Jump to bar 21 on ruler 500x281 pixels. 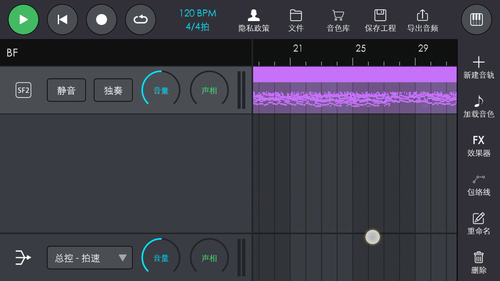(x=298, y=48)
